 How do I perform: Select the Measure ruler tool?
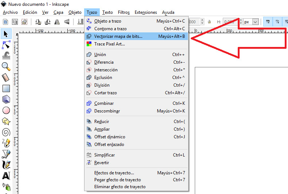coord(6,78)
